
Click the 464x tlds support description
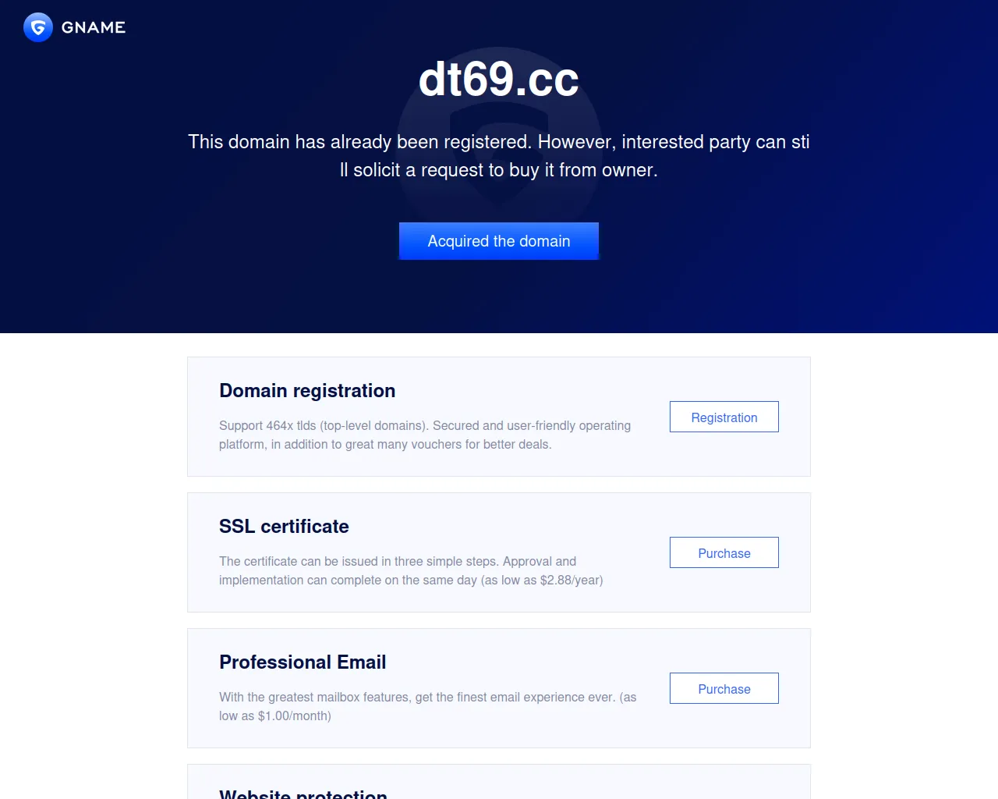pyautogui.click(x=425, y=435)
